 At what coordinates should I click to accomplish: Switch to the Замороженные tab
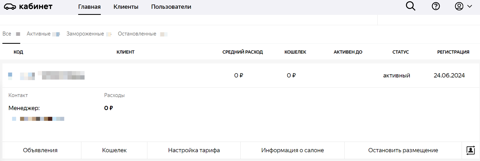[x=85, y=34]
